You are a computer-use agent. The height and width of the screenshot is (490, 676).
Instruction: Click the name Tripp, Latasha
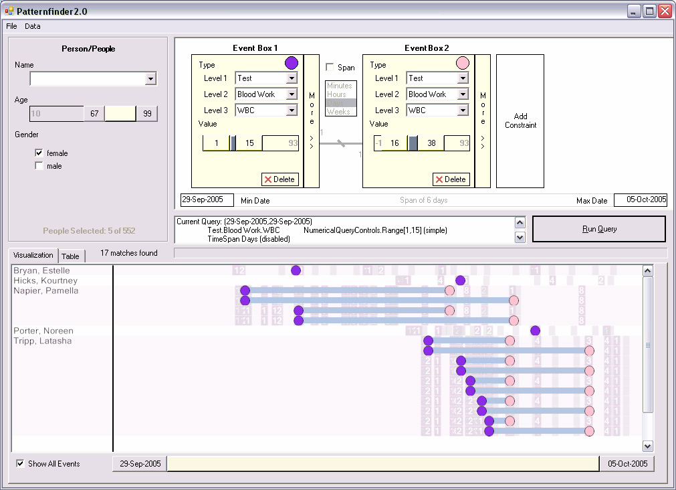[42, 341]
